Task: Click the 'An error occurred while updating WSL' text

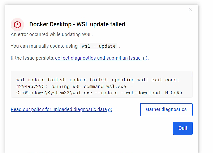Action: (52, 34)
